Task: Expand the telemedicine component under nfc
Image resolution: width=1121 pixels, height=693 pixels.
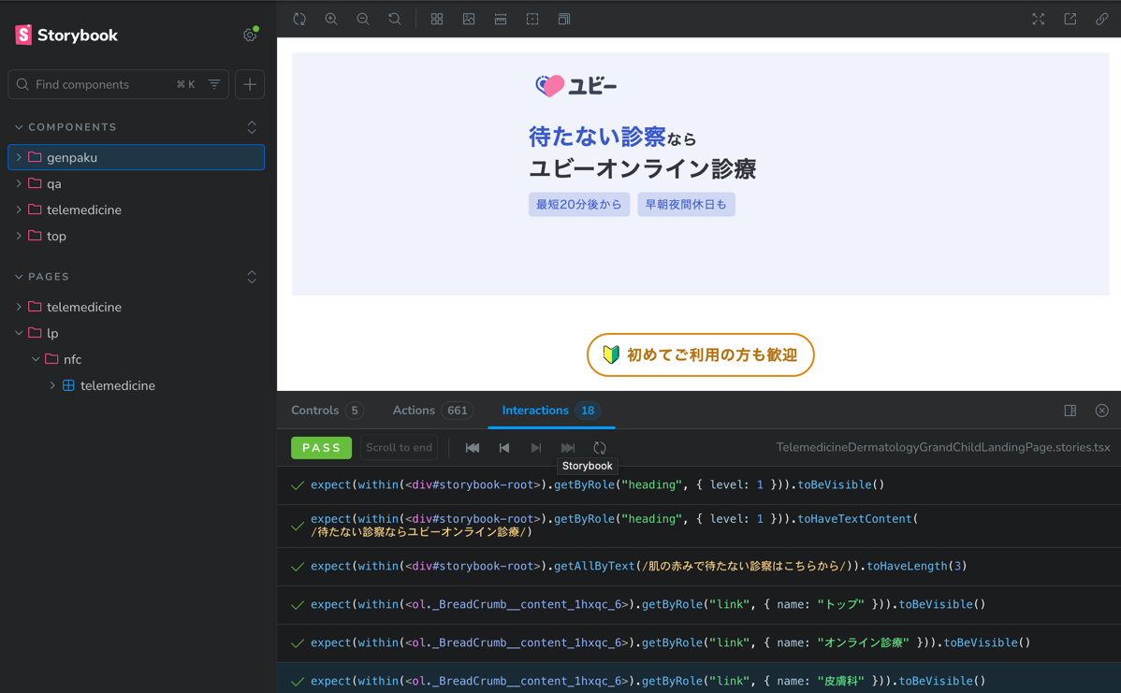Action: click(136, 386)
